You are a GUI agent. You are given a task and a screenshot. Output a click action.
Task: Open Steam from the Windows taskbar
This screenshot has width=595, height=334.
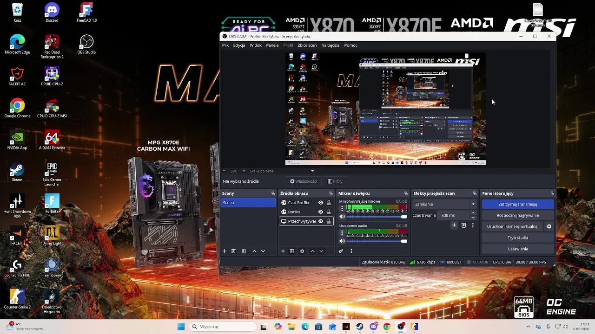(x=360, y=327)
